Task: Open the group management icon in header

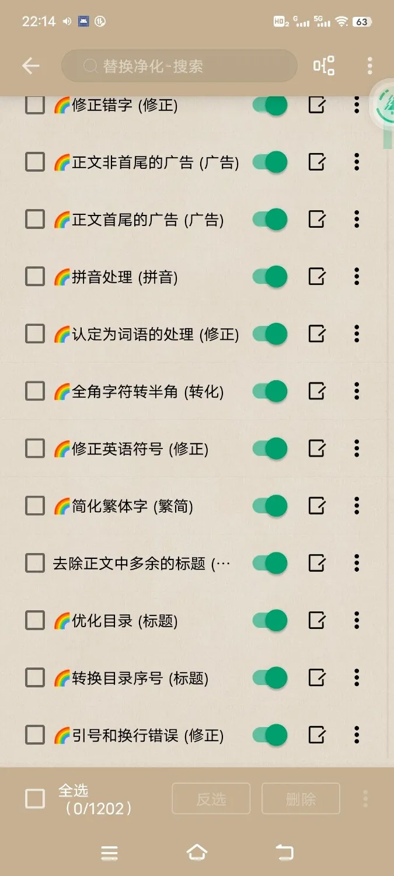Action: (324, 66)
